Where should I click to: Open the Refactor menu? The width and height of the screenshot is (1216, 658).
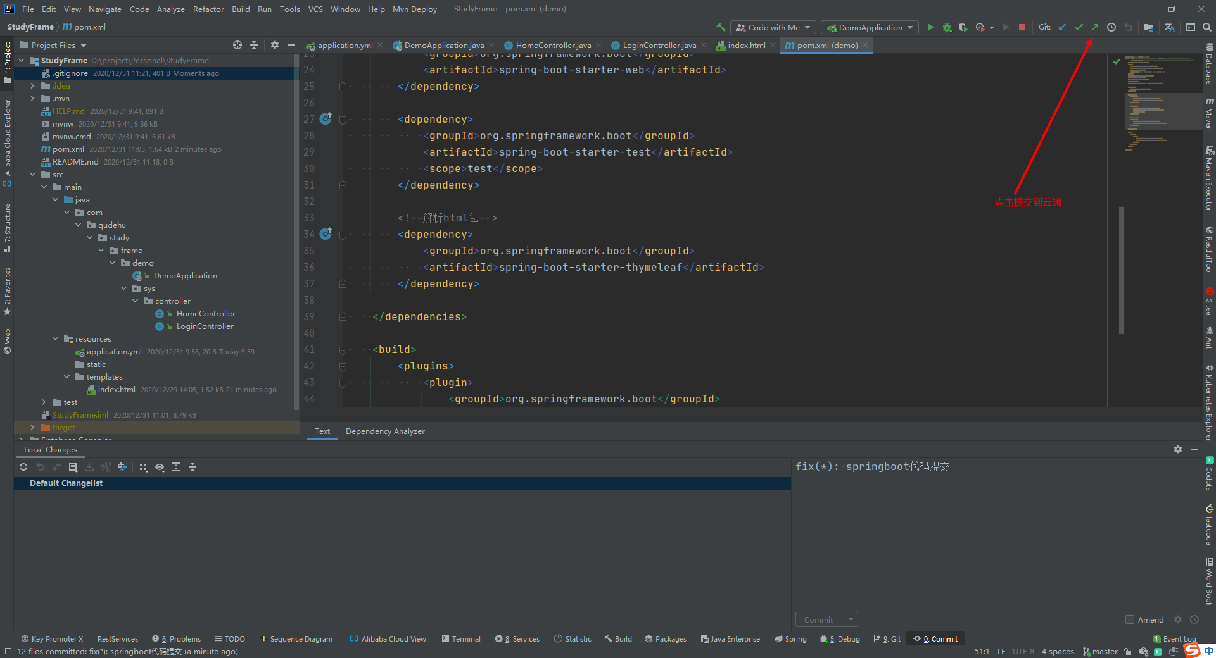coord(208,9)
